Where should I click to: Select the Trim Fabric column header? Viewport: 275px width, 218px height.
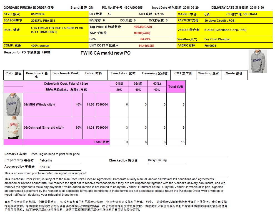[123, 74]
